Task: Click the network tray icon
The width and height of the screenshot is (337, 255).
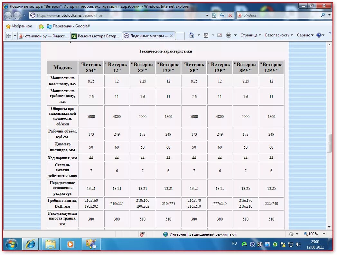Action: [x=291, y=244]
